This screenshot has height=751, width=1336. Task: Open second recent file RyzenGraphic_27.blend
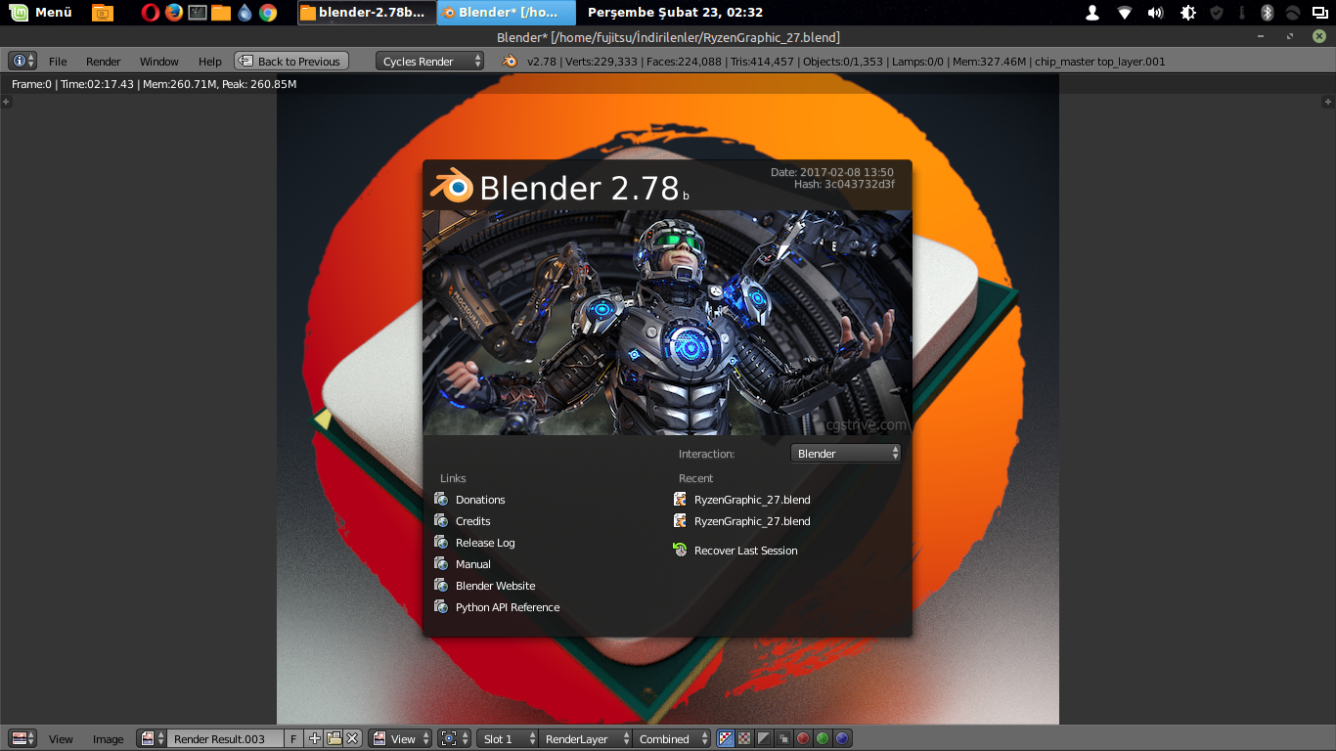[752, 521]
